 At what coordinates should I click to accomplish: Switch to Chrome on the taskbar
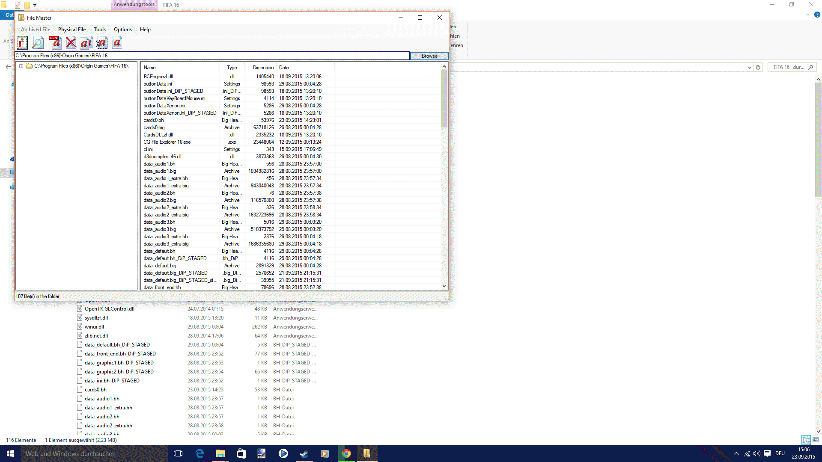[346, 453]
